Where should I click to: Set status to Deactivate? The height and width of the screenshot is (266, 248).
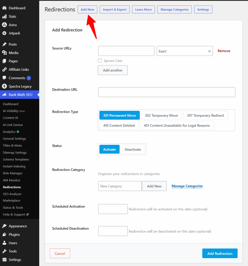pyautogui.click(x=133, y=149)
